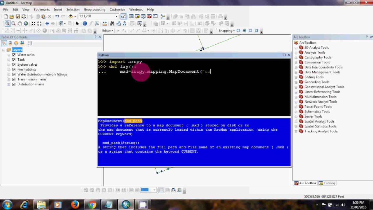This screenshot has height=210, width=373.
Task: Open the Customize menu
Action: pos(117,10)
